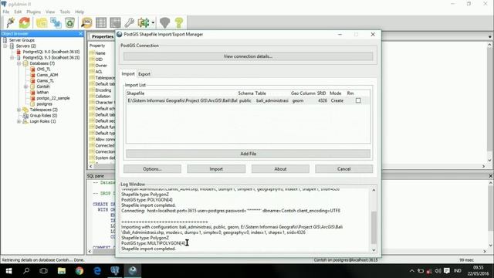Click the Create object toolbar icon
Screen dimensions: 494x278
pyautogui.click(x=56, y=22)
